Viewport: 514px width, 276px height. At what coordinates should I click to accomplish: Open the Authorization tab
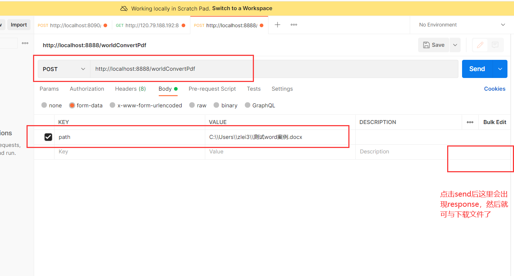87,89
